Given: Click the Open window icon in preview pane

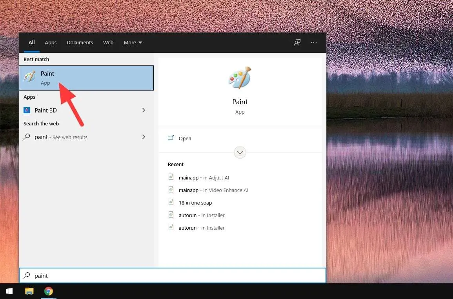Looking at the screenshot, I should coord(171,138).
